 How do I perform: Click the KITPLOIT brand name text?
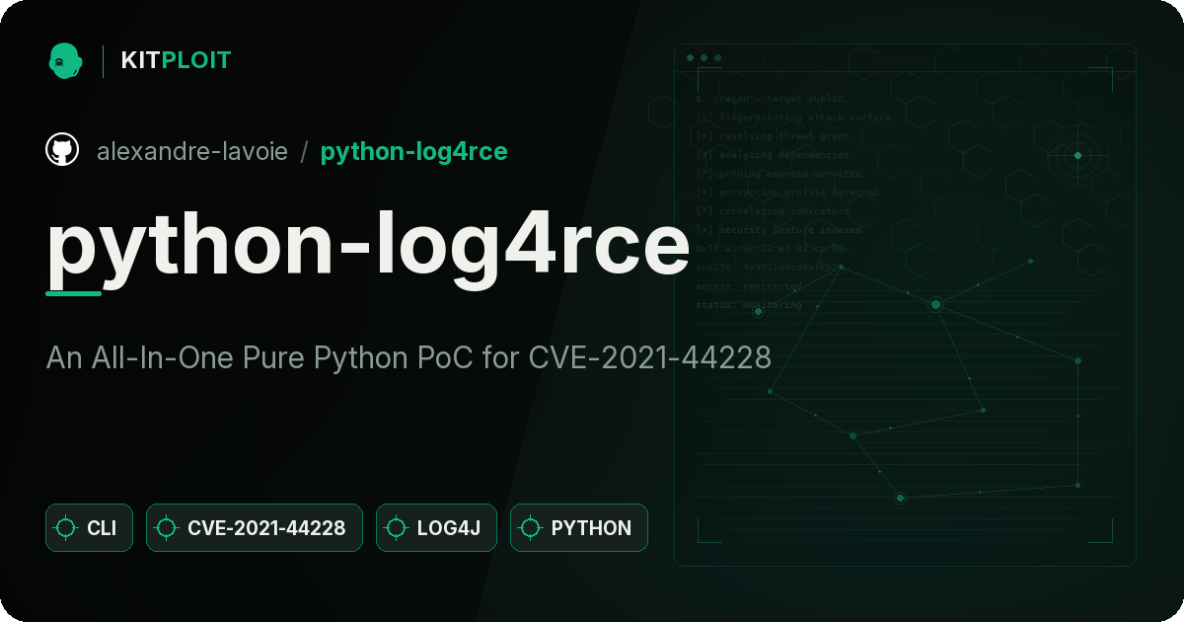tap(176, 60)
